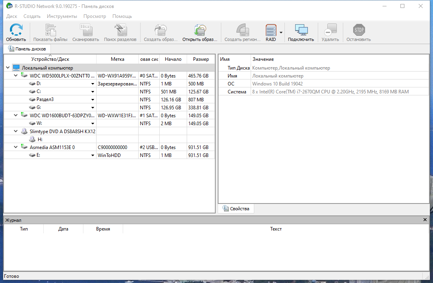Click the RAID toolbar icon

pyautogui.click(x=271, y=30)
